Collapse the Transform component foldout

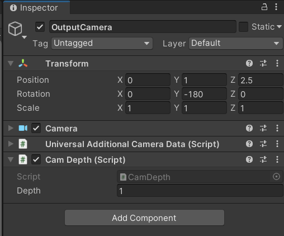click(x=11, y=63)
